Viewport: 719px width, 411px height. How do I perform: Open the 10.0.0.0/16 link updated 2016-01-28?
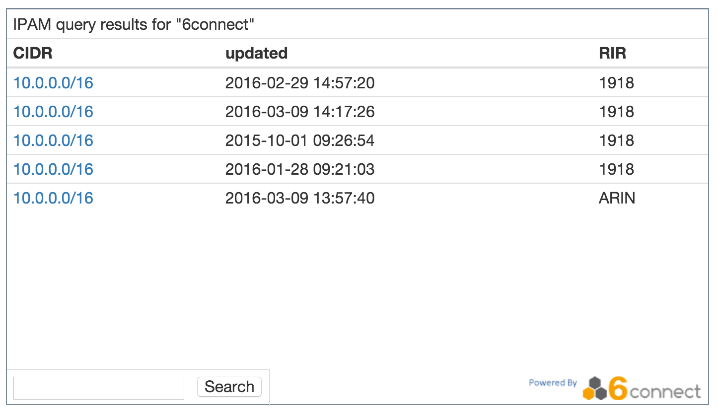coord(53,169)
